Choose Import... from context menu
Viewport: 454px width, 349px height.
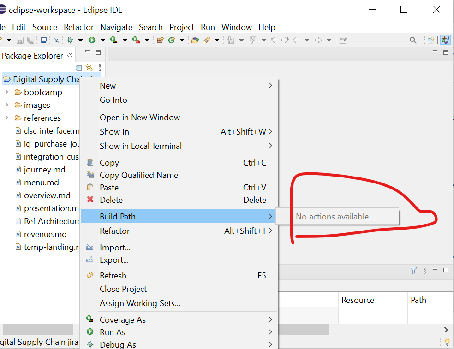179,248
